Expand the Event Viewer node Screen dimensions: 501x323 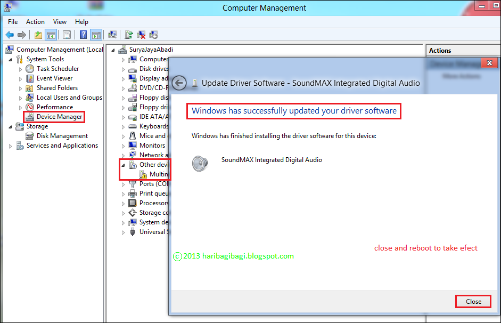pos(20,79)
